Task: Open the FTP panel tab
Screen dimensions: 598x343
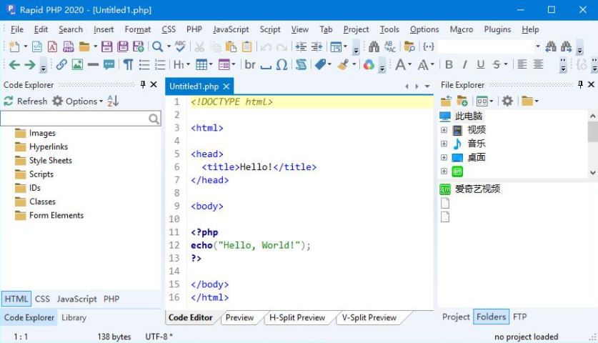Action: [x=520, y=317]
